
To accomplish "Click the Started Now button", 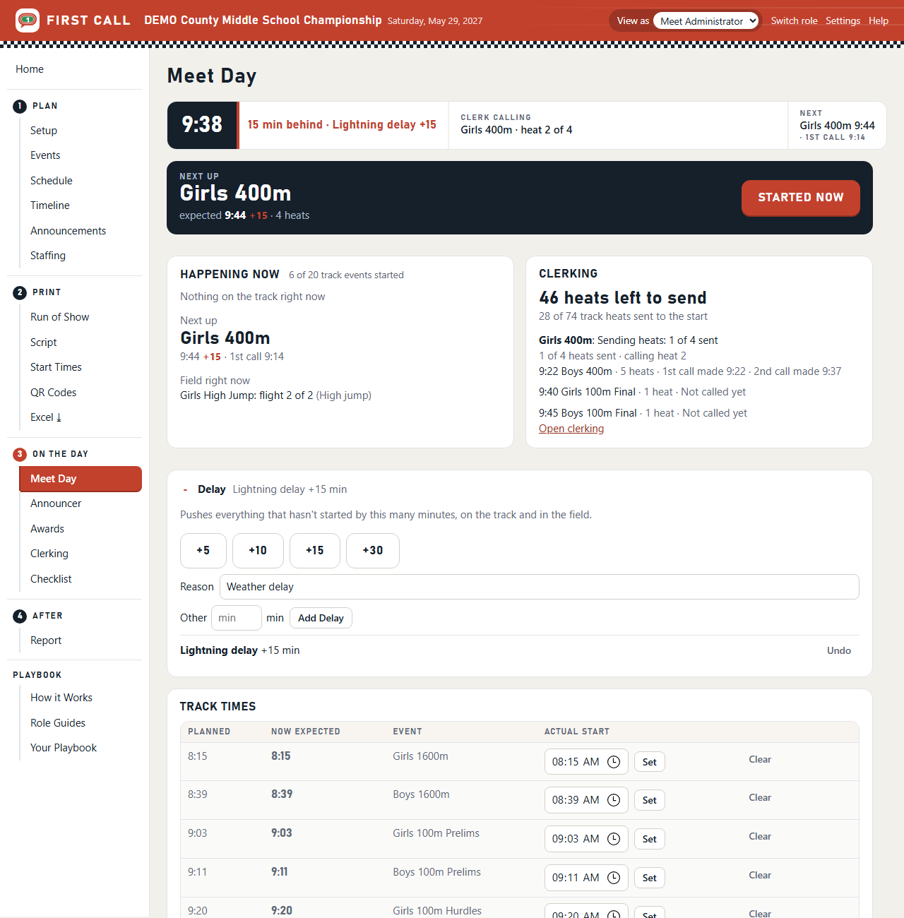I will 800,198.
